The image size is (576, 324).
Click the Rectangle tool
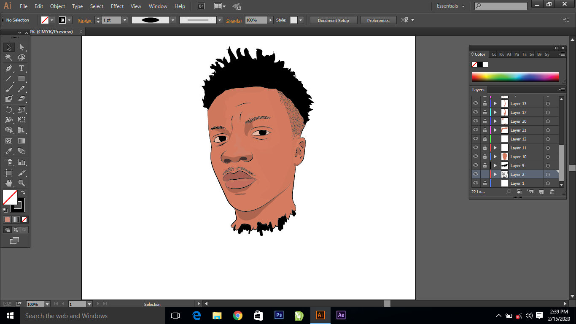22,79
